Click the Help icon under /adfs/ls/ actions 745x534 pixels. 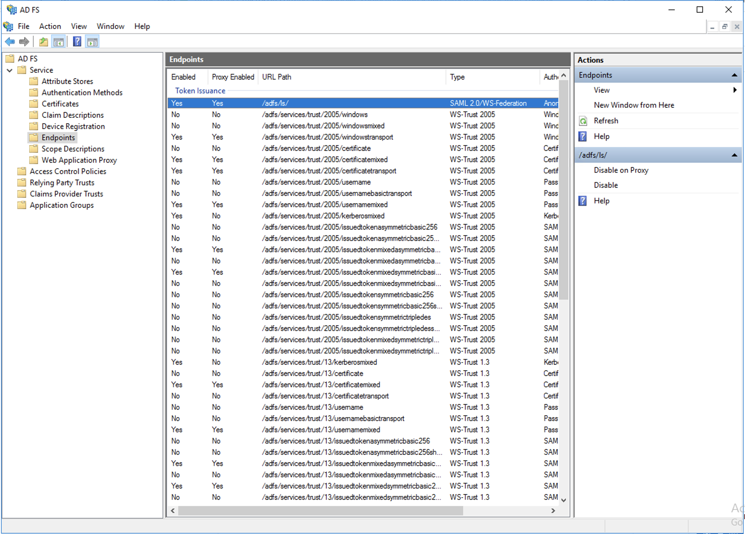click(582, 201)
